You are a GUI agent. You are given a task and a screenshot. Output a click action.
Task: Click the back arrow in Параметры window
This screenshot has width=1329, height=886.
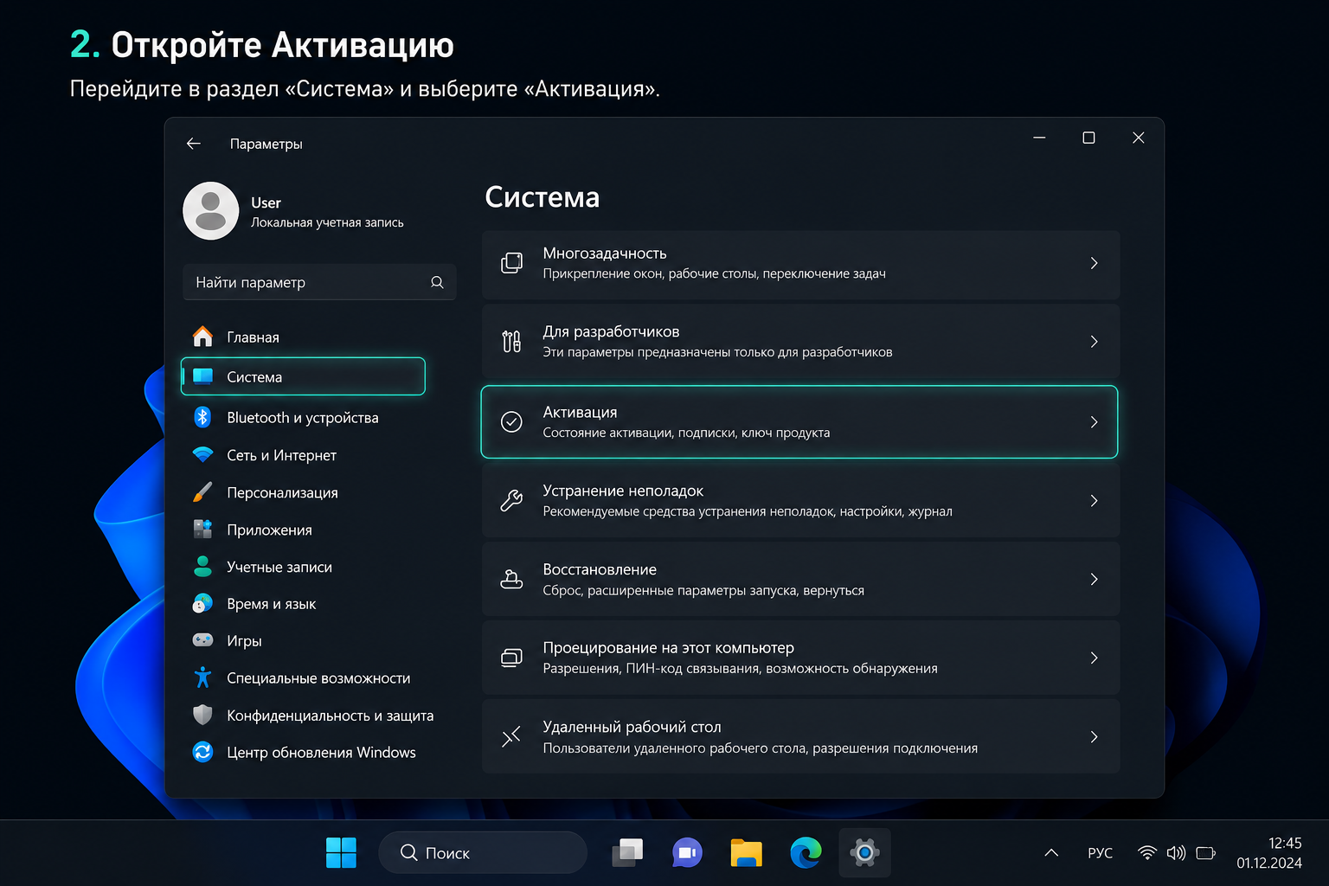[x=194, y=144]
